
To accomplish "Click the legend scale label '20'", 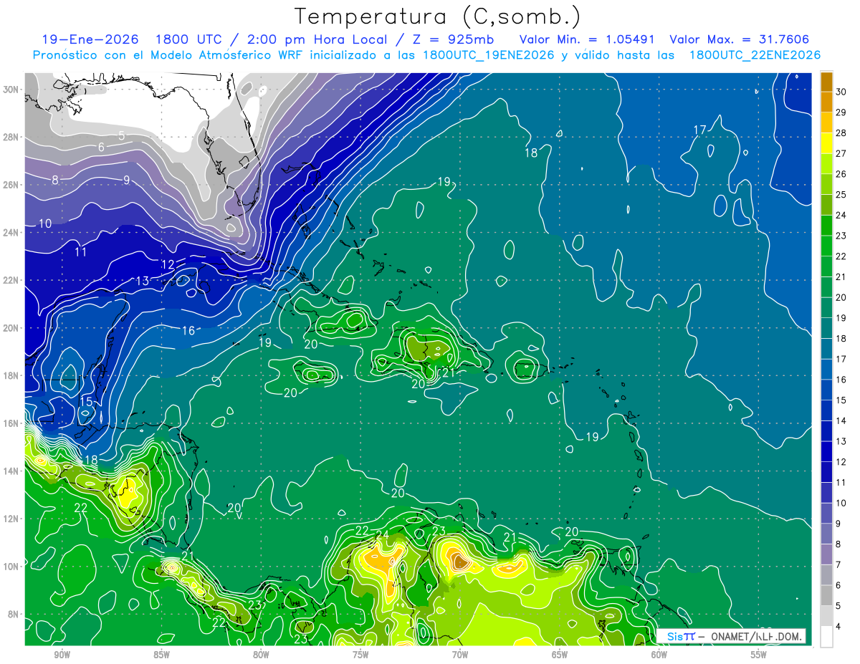I will click(841, 297).
